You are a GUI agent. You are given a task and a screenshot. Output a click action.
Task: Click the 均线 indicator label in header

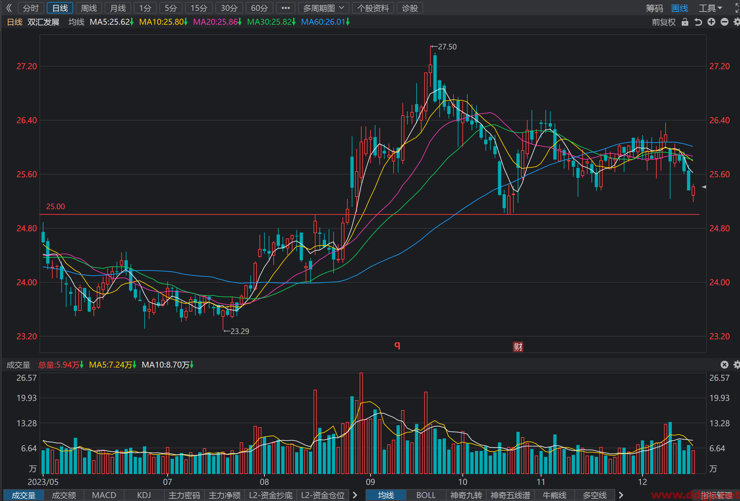coord(76,22)
